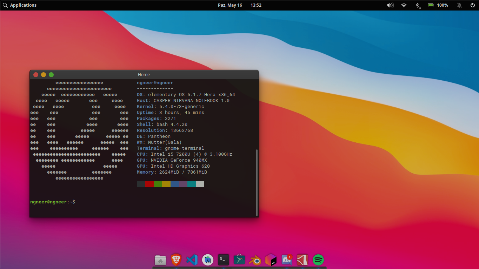Click 'Kernel: 5.4.0-73-generic' line
The width and height of the screenshot is (479, 269).
point(171,107)
